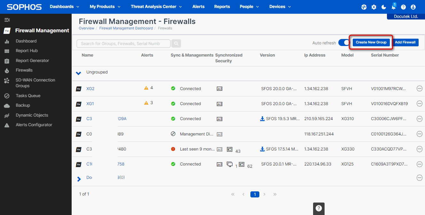Screen dimensions: 425x215
Task: Select IP address 220.134.96.33 cell
Action: coord(318,164)
